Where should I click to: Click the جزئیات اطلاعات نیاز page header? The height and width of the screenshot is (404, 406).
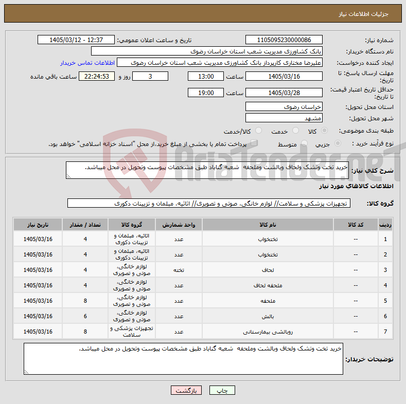[363, 14]
